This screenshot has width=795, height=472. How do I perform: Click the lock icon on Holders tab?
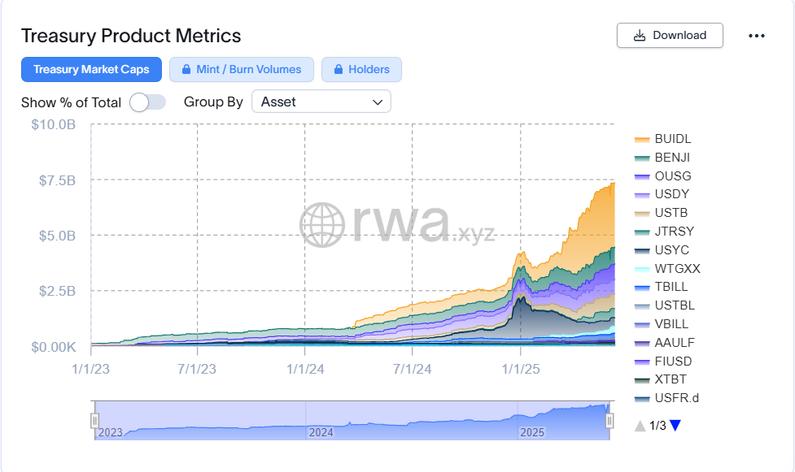click(x=338, y=70)
